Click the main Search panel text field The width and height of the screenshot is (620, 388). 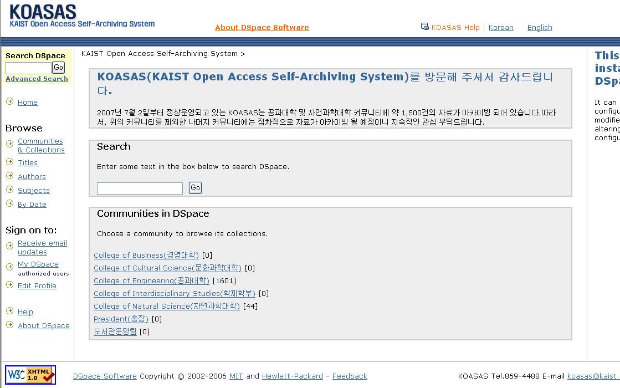point(140,188)
